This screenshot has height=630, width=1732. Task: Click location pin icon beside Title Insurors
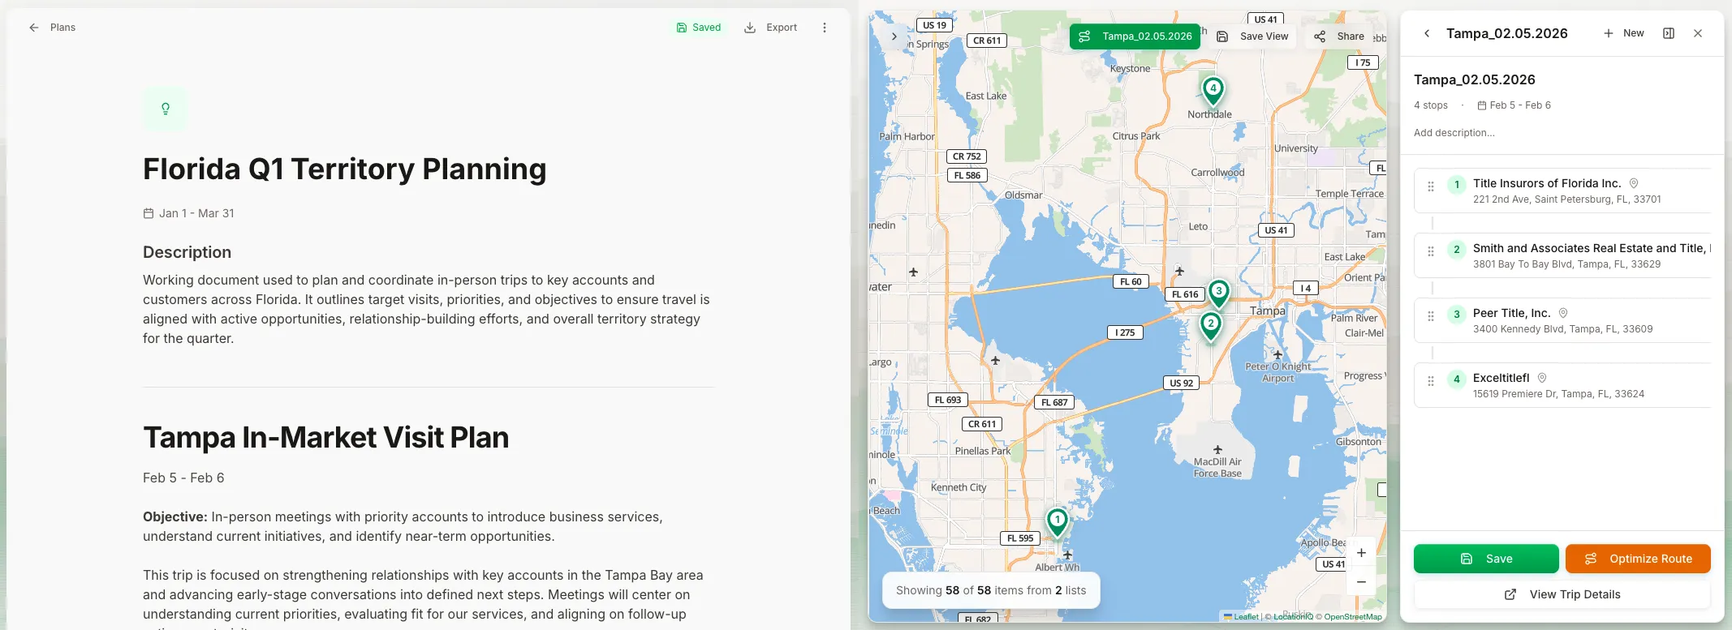pos(1634,183)
